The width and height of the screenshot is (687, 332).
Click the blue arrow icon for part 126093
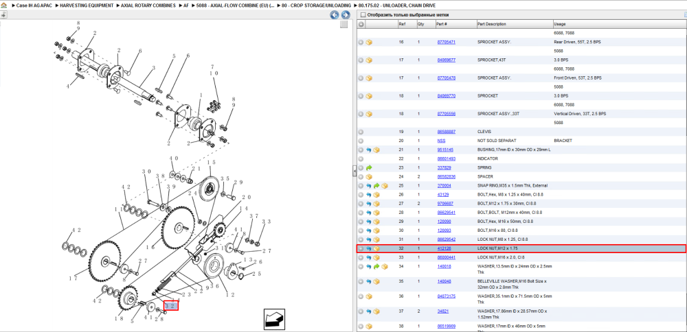(x=368, y=231)
